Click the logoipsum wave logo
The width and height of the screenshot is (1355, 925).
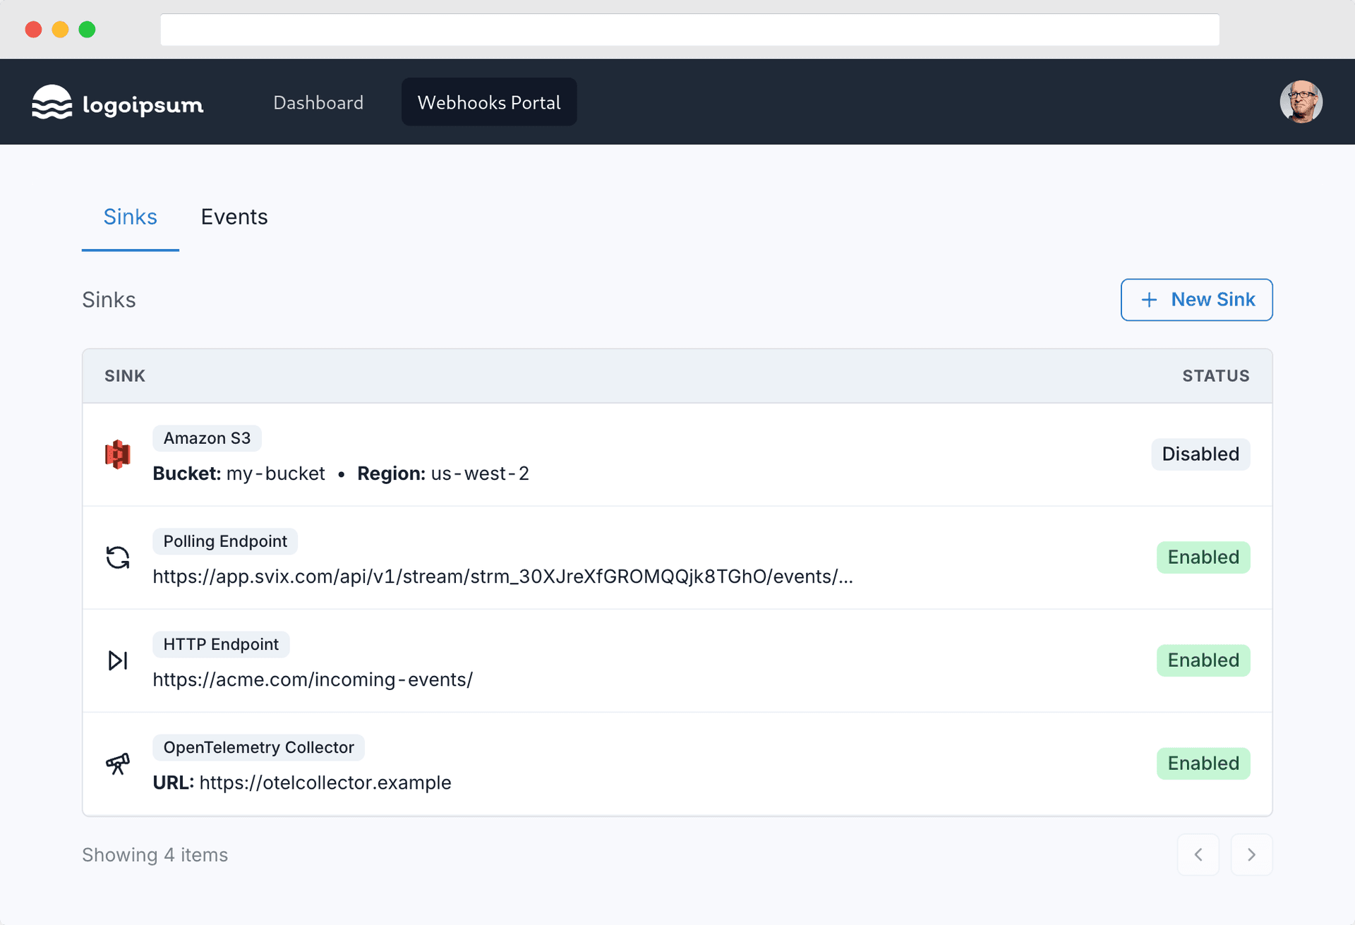coord(52,102)
